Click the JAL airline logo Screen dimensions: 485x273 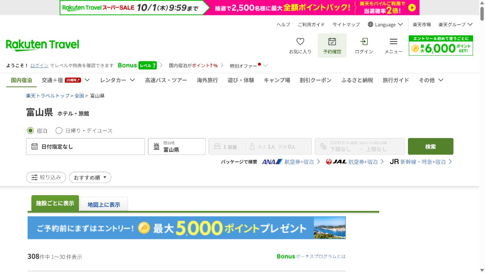coord(336,162)
